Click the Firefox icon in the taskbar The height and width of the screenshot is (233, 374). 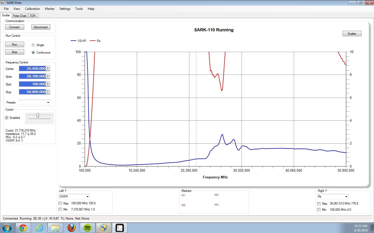71,228
